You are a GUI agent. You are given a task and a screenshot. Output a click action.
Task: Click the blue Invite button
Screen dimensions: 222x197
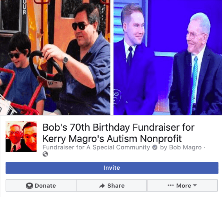tap(112, 168)
